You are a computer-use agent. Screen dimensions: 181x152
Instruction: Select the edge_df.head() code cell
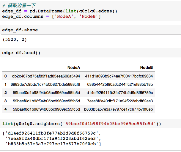[x=91, y=53]
